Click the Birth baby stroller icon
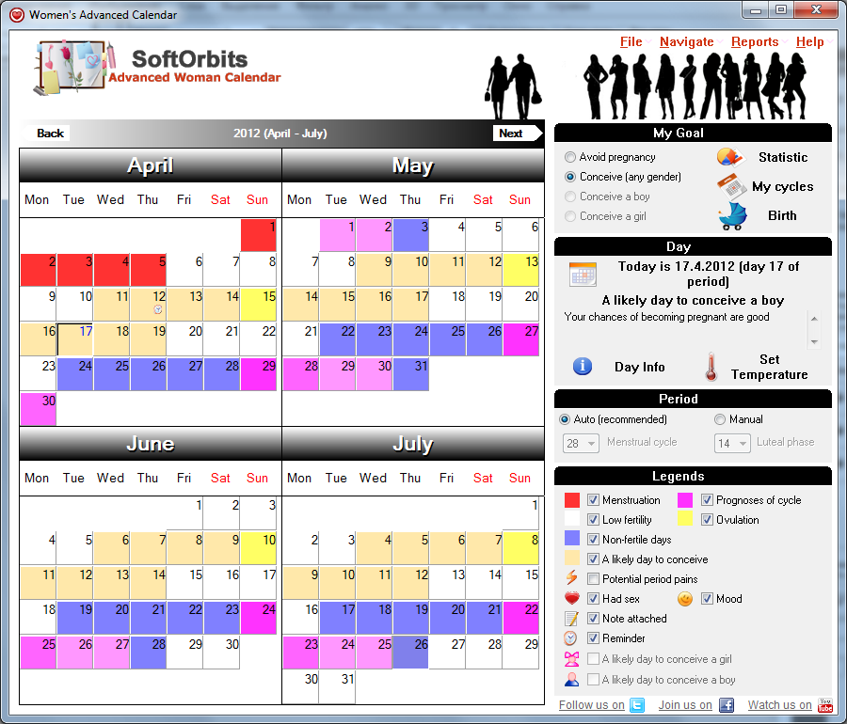 pos(732,216)
